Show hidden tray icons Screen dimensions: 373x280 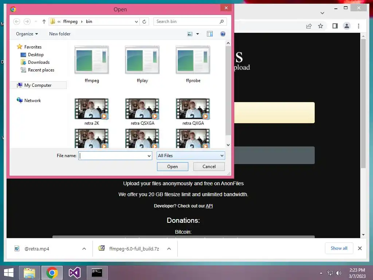click(321, 273)
